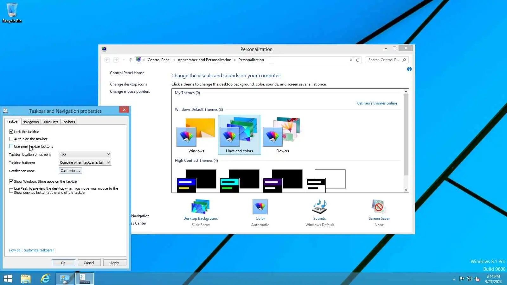Click Control Panel in the breadcrumb
507x285 pixels.
click(159, 60)
